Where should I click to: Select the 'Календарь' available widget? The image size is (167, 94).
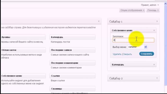[x=73, y=37]
